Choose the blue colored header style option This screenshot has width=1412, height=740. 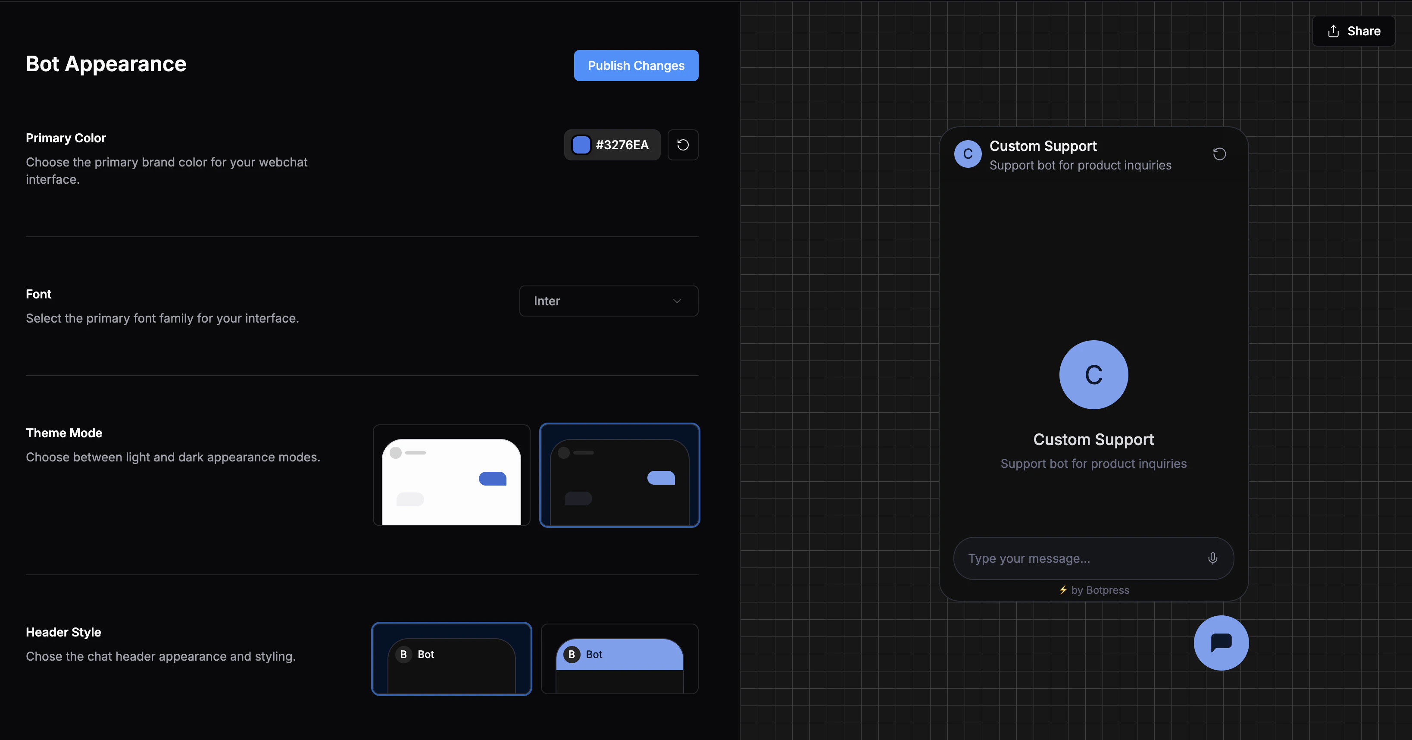click(x=619, y=659)
